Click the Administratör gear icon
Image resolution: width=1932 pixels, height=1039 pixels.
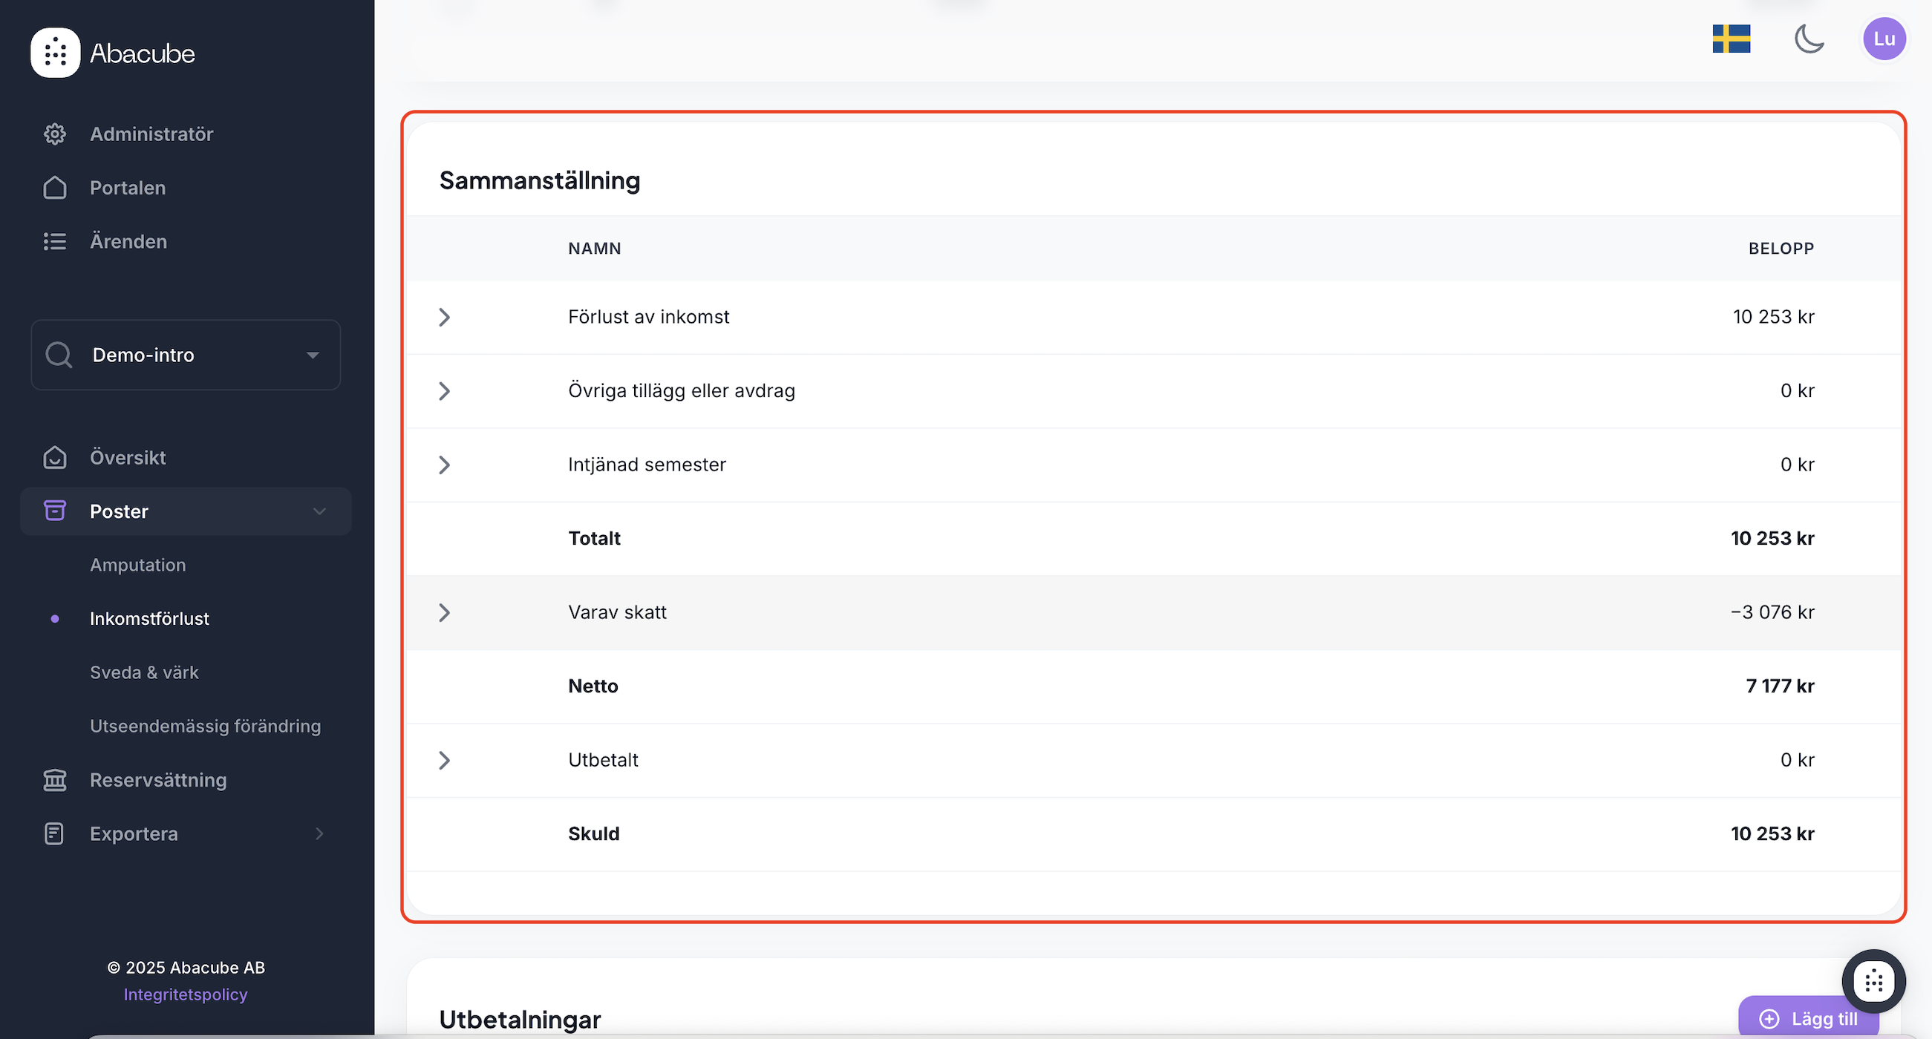tap(55, 134)
